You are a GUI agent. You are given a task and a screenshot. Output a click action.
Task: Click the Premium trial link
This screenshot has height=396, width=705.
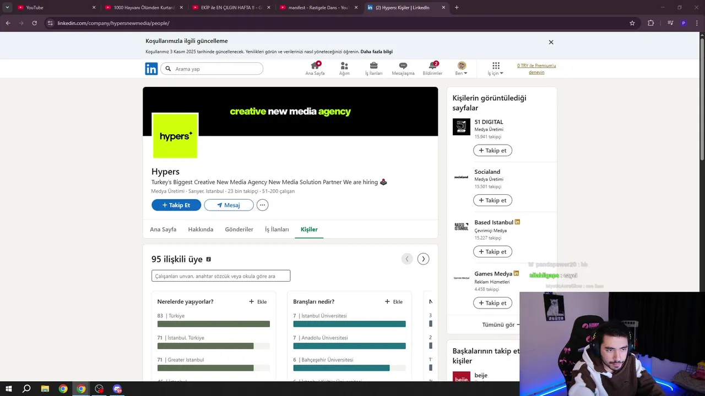point(536,69)
